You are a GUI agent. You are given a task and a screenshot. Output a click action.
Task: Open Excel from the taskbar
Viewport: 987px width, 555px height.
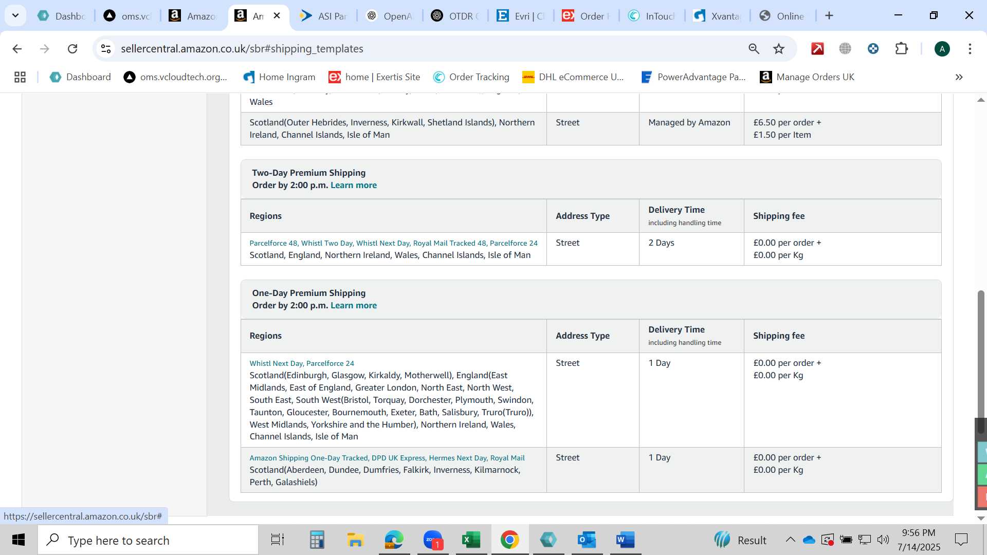click(x=471, y=540)
